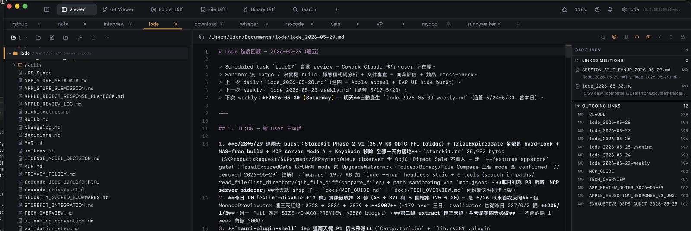Add a new workspace tab
691x231 pixels.
click(518, 24)
